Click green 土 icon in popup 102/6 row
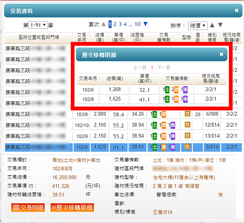This screenshot has width=244, height=223. [167, 90]
